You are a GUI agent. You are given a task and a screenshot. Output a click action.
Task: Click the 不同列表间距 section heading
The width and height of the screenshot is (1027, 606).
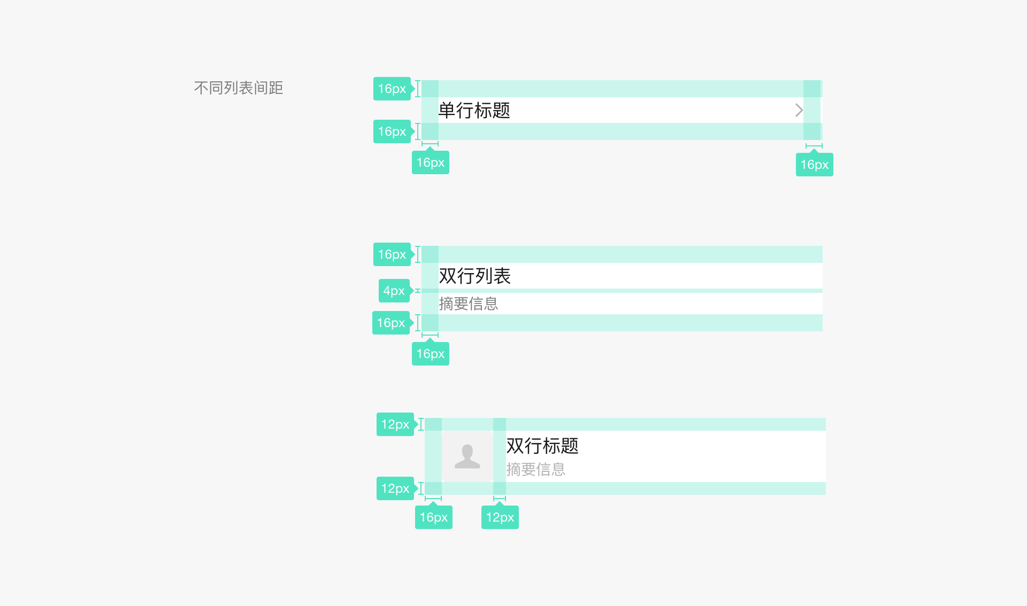(x=239, y=88)
